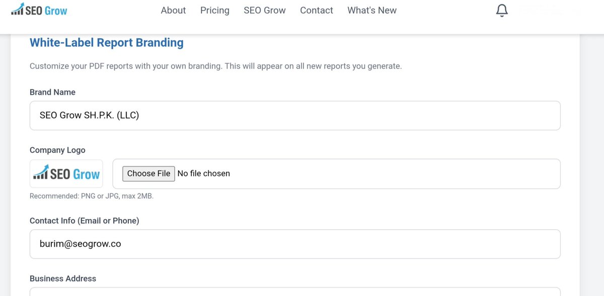View the What's New page
Screen dimensions: 604x296
point(372,10)
